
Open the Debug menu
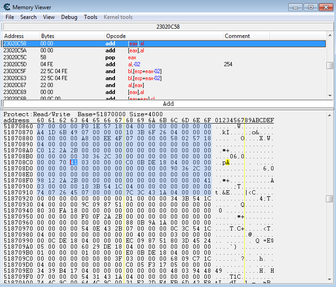tap(69, 17)
